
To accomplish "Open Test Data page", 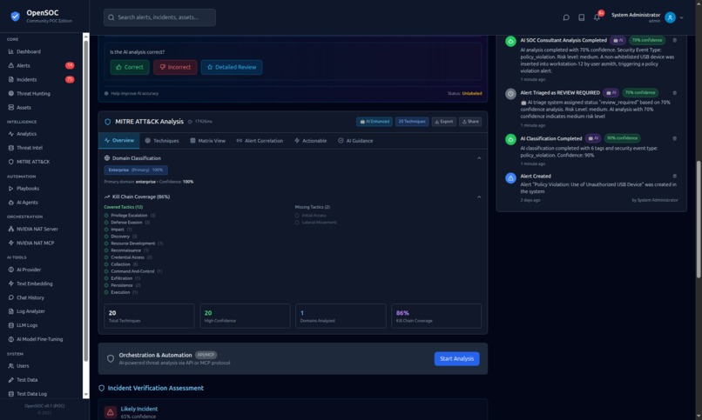I will pyautogui.click(x=27, y=380).
